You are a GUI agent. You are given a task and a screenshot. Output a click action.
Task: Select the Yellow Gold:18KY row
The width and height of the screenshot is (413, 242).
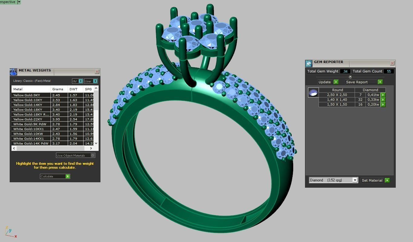point(53,110)
